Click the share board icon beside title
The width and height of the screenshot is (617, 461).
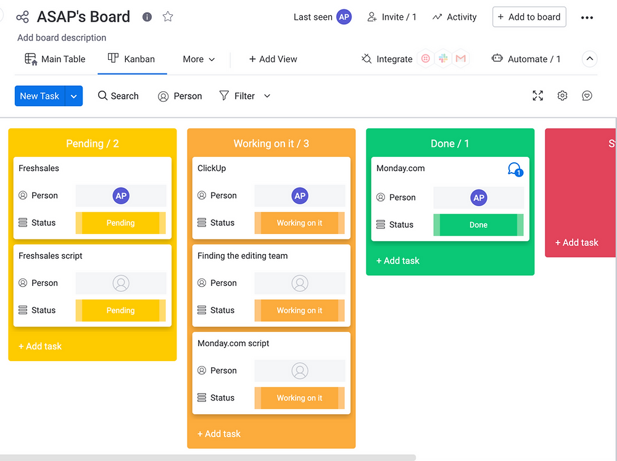click(22, 17)
